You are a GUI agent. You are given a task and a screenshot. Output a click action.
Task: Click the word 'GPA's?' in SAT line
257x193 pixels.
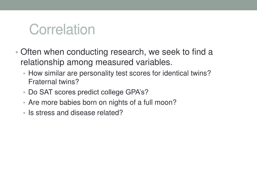137,92
